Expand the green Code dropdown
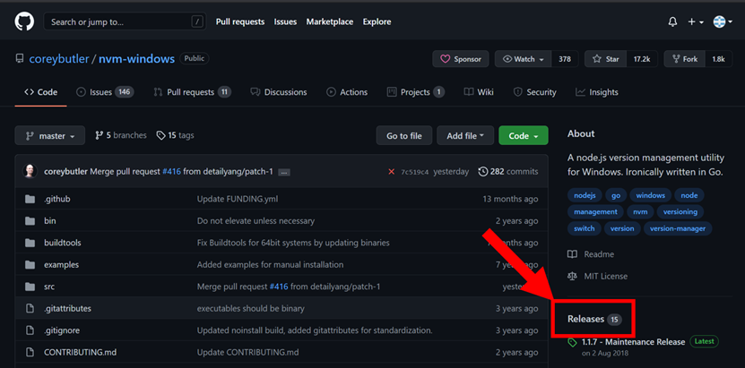The height and width of the screenshot is (368, 745). click(x=524, y=135)
